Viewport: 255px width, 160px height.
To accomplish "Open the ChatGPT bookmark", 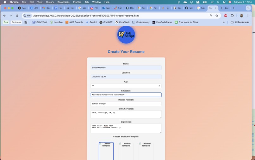I will pos(106,22).
